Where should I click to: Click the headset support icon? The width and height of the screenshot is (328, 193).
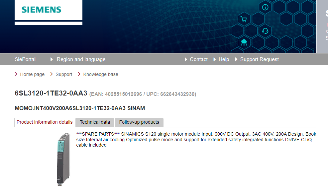[265, 31]
